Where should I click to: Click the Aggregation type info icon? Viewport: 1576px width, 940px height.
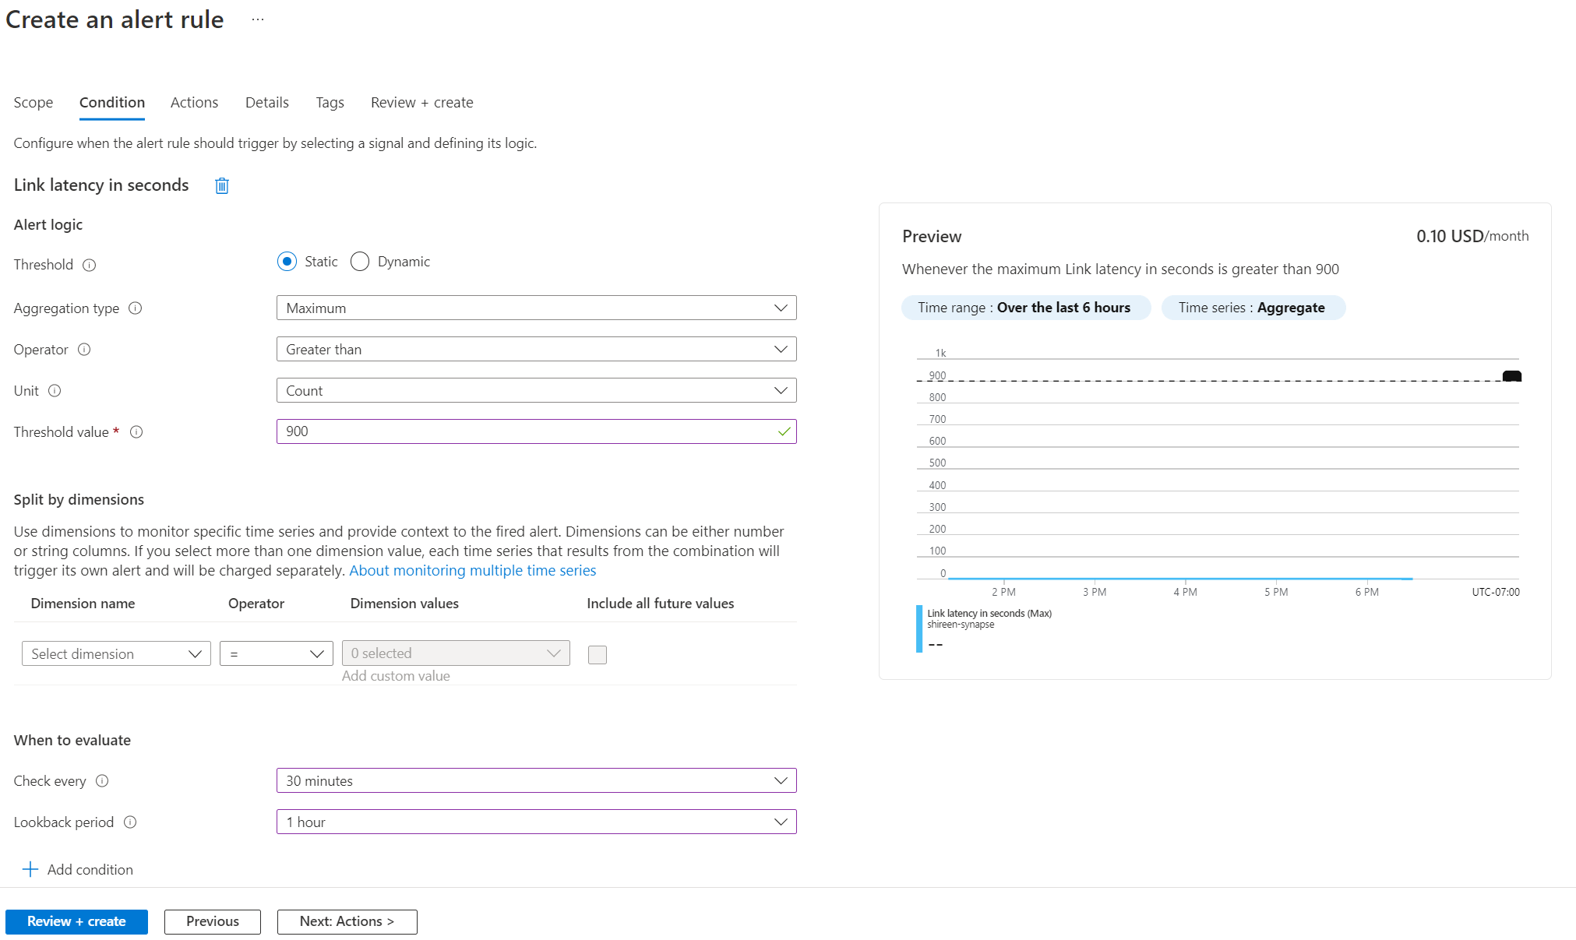click(x=136, y=308)
